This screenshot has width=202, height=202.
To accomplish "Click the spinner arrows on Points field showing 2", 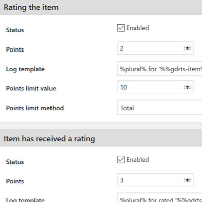I will point(187,48).
